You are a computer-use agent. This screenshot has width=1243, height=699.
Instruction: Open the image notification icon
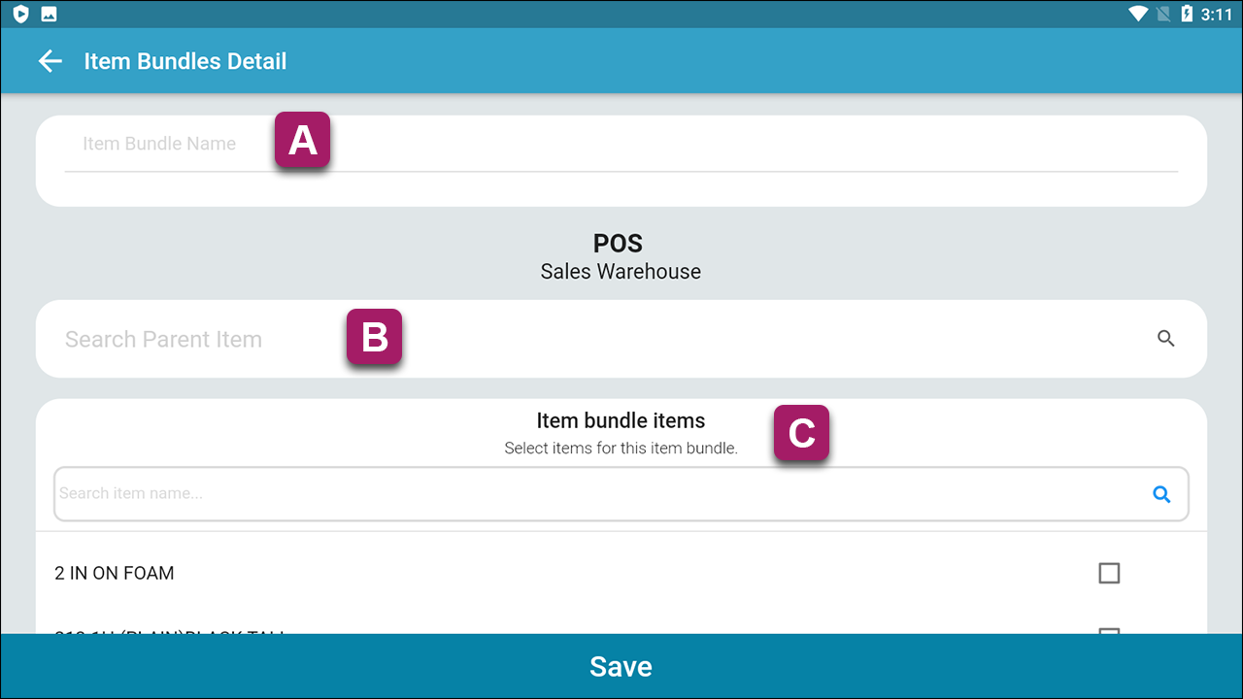coord(49,14)
